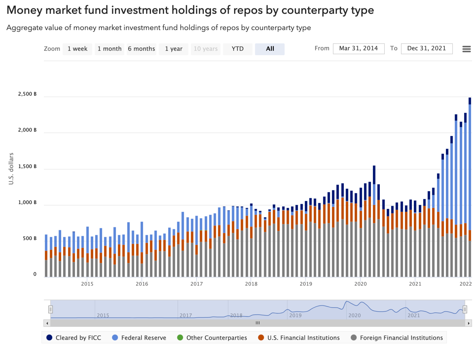The width and height of the screenshot is (476, 347).
Task: Click the 500 B y-axis label
Action: click(x=30, y=238)
